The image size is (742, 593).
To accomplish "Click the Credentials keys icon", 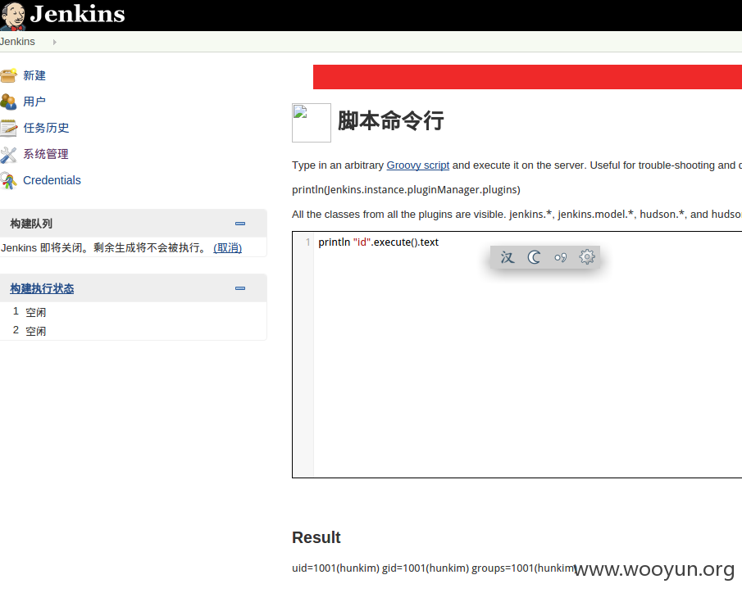I will (x=8, y=180).
